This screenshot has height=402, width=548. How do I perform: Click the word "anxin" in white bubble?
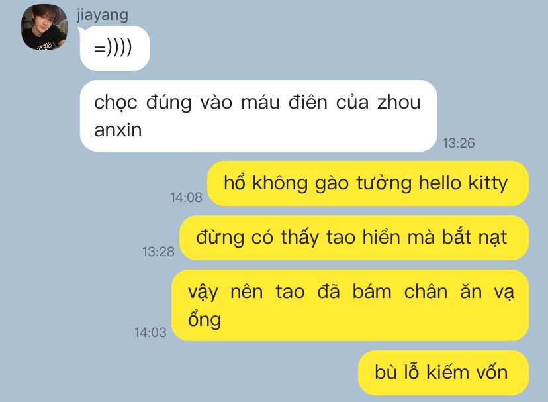point(118,130)
